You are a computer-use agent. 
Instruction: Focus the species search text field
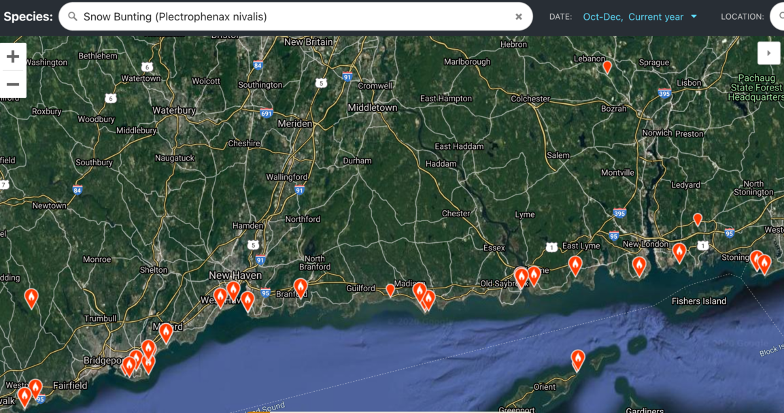click(x=292, y=17)
